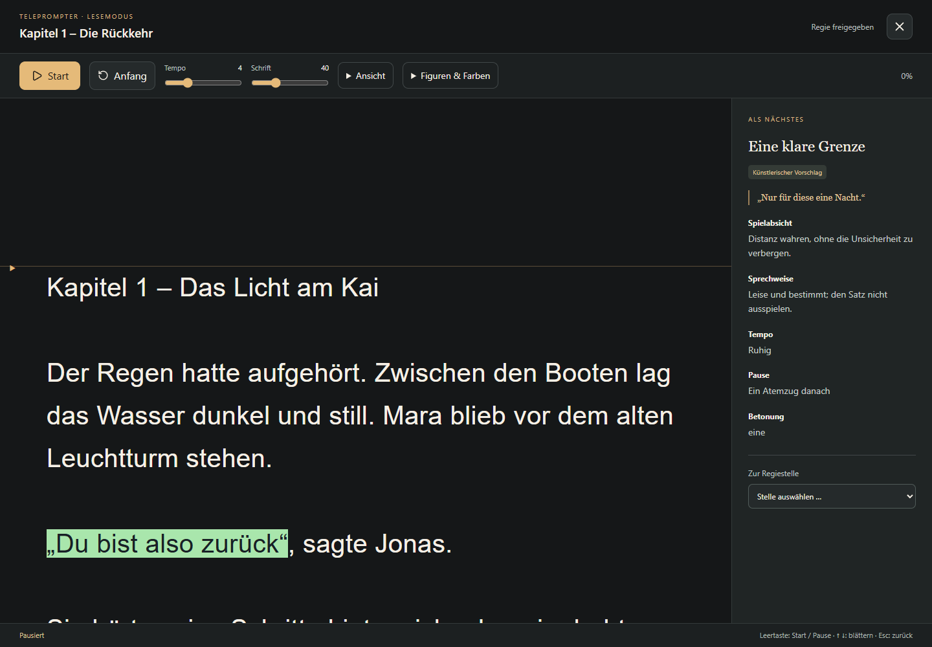
Task: Click the quote „Nur für diese eine Nacht.“
Action: (811, 197)
